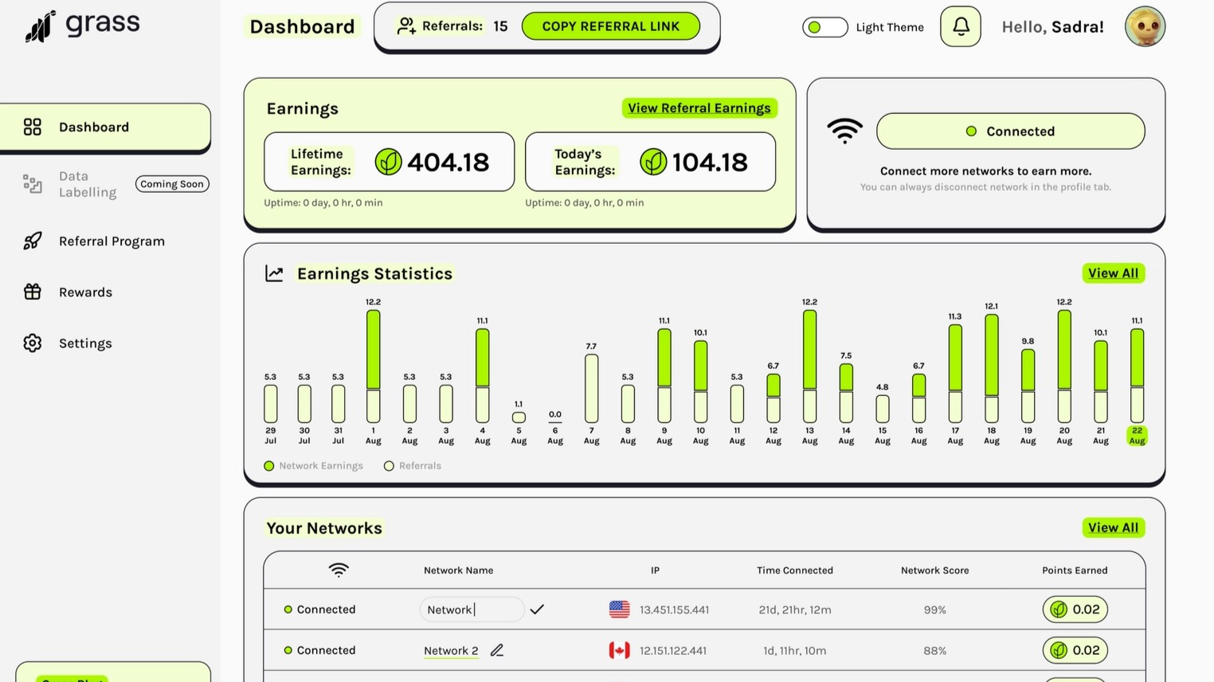View All earnings statistics
Image resolution: width=1214 pixels, height=682 pixels.
pyautogui.click(x=1113, y=273)
